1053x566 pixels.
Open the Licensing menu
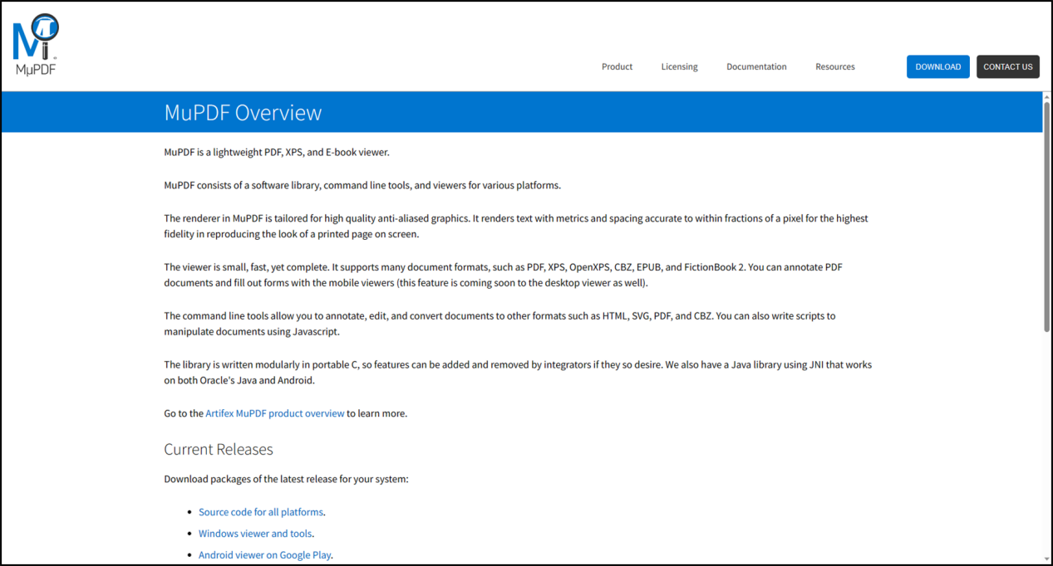coord(679,66)
